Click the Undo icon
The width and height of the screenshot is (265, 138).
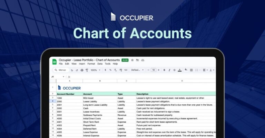72,70
